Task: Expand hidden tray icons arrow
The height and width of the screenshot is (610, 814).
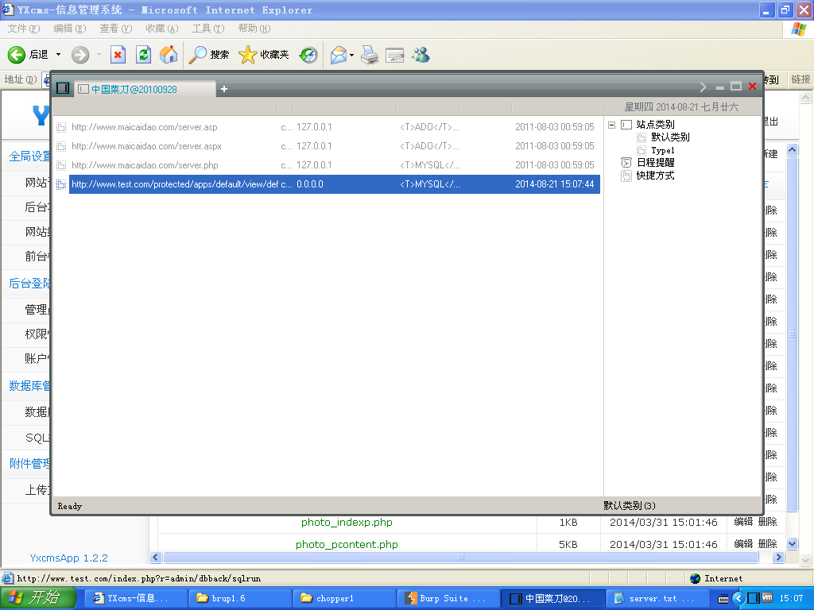Action: (738, 598)
